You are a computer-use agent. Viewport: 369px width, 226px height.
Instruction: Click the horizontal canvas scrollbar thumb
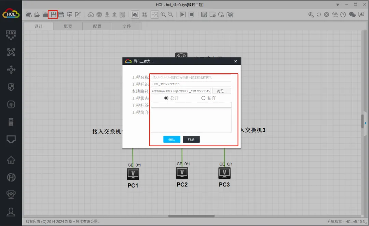pos(191,216)
